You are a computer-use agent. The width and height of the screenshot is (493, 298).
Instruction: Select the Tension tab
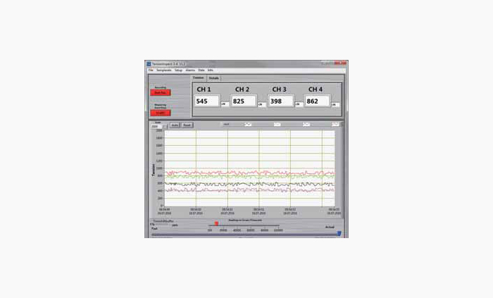pyautogui.click(x=199, y=78)
